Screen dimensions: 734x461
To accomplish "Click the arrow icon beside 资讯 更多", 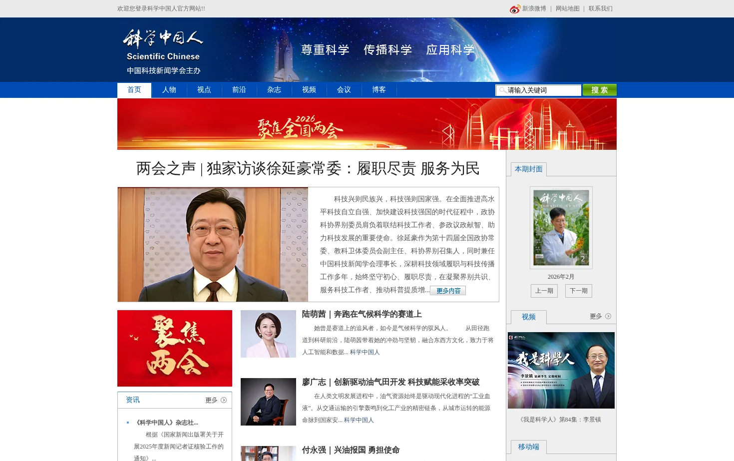I will [x=224, y=400].
